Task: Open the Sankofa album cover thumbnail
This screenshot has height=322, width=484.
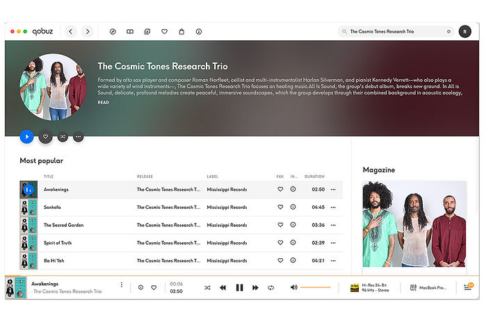Action: 29,207
